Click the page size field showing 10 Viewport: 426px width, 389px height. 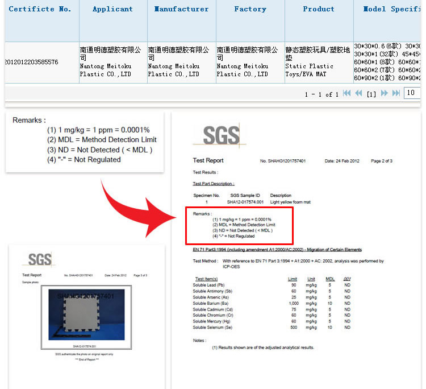[412, 93]
